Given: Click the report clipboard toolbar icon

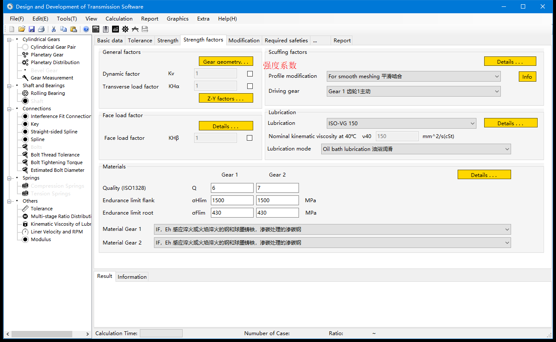Looking at the screenshot, I should point(106,29).
